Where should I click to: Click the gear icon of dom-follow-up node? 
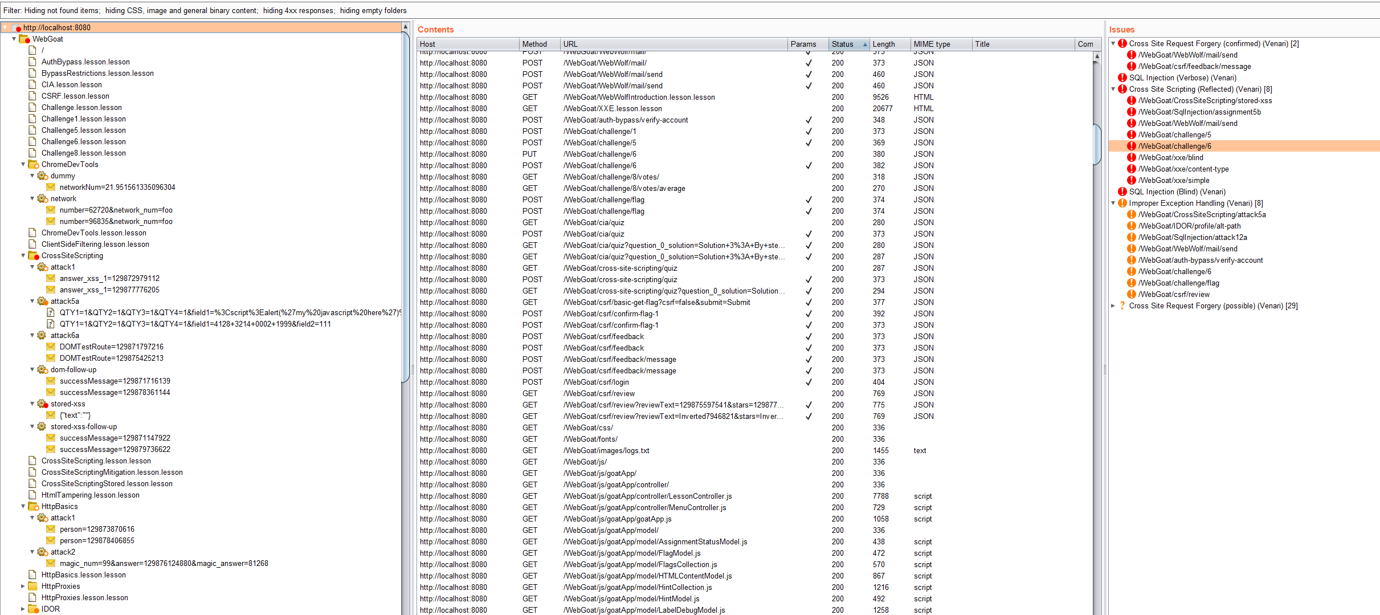point(42,369)
